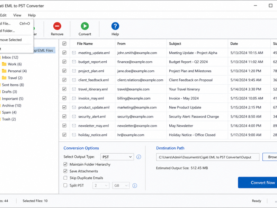The height and width of the screenshot is (208, 277).
Task: Click the info icon beside Split PST
Action: click(135, 185)
